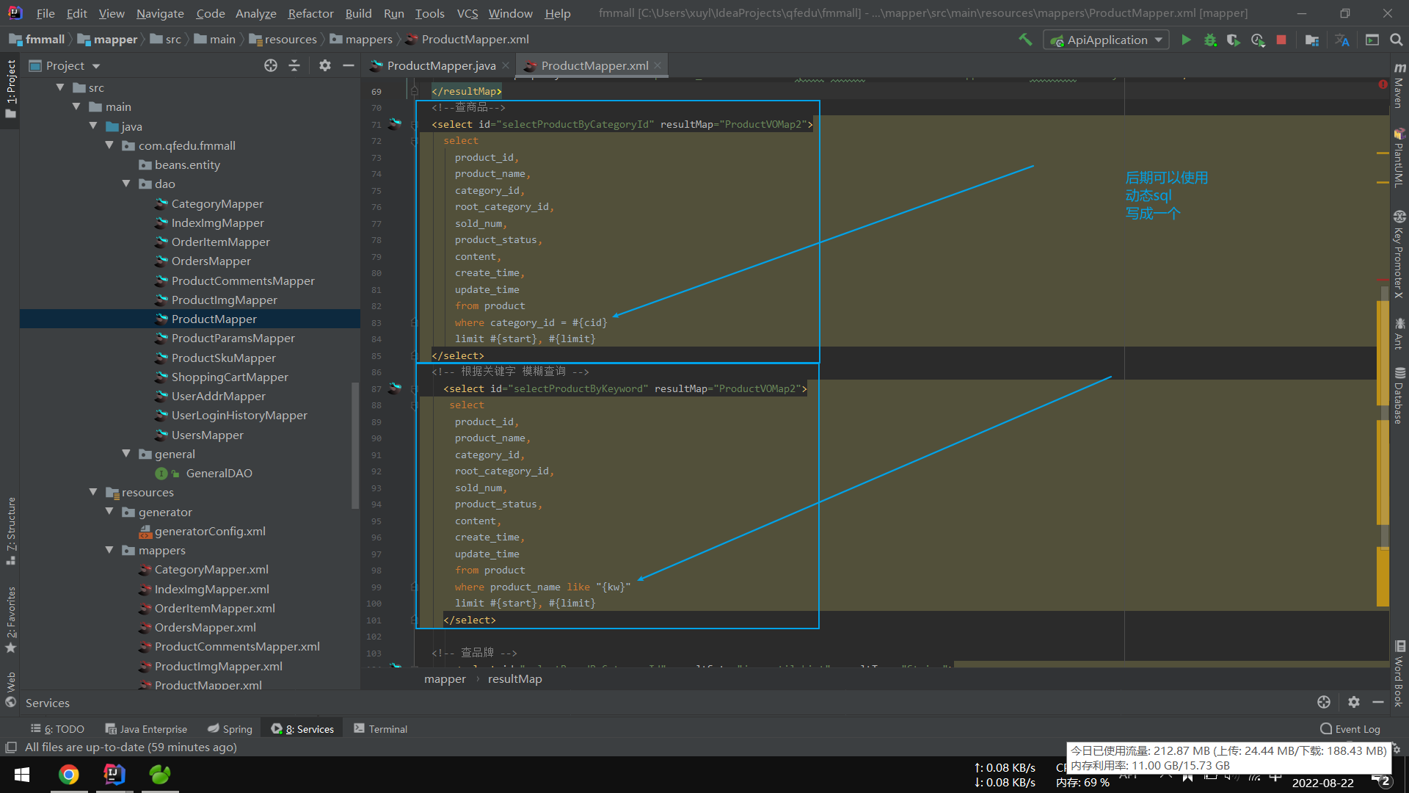This screenshot has height=793, width=1409.
Task: Open the profiler run icon
Action: point(1258,40)
